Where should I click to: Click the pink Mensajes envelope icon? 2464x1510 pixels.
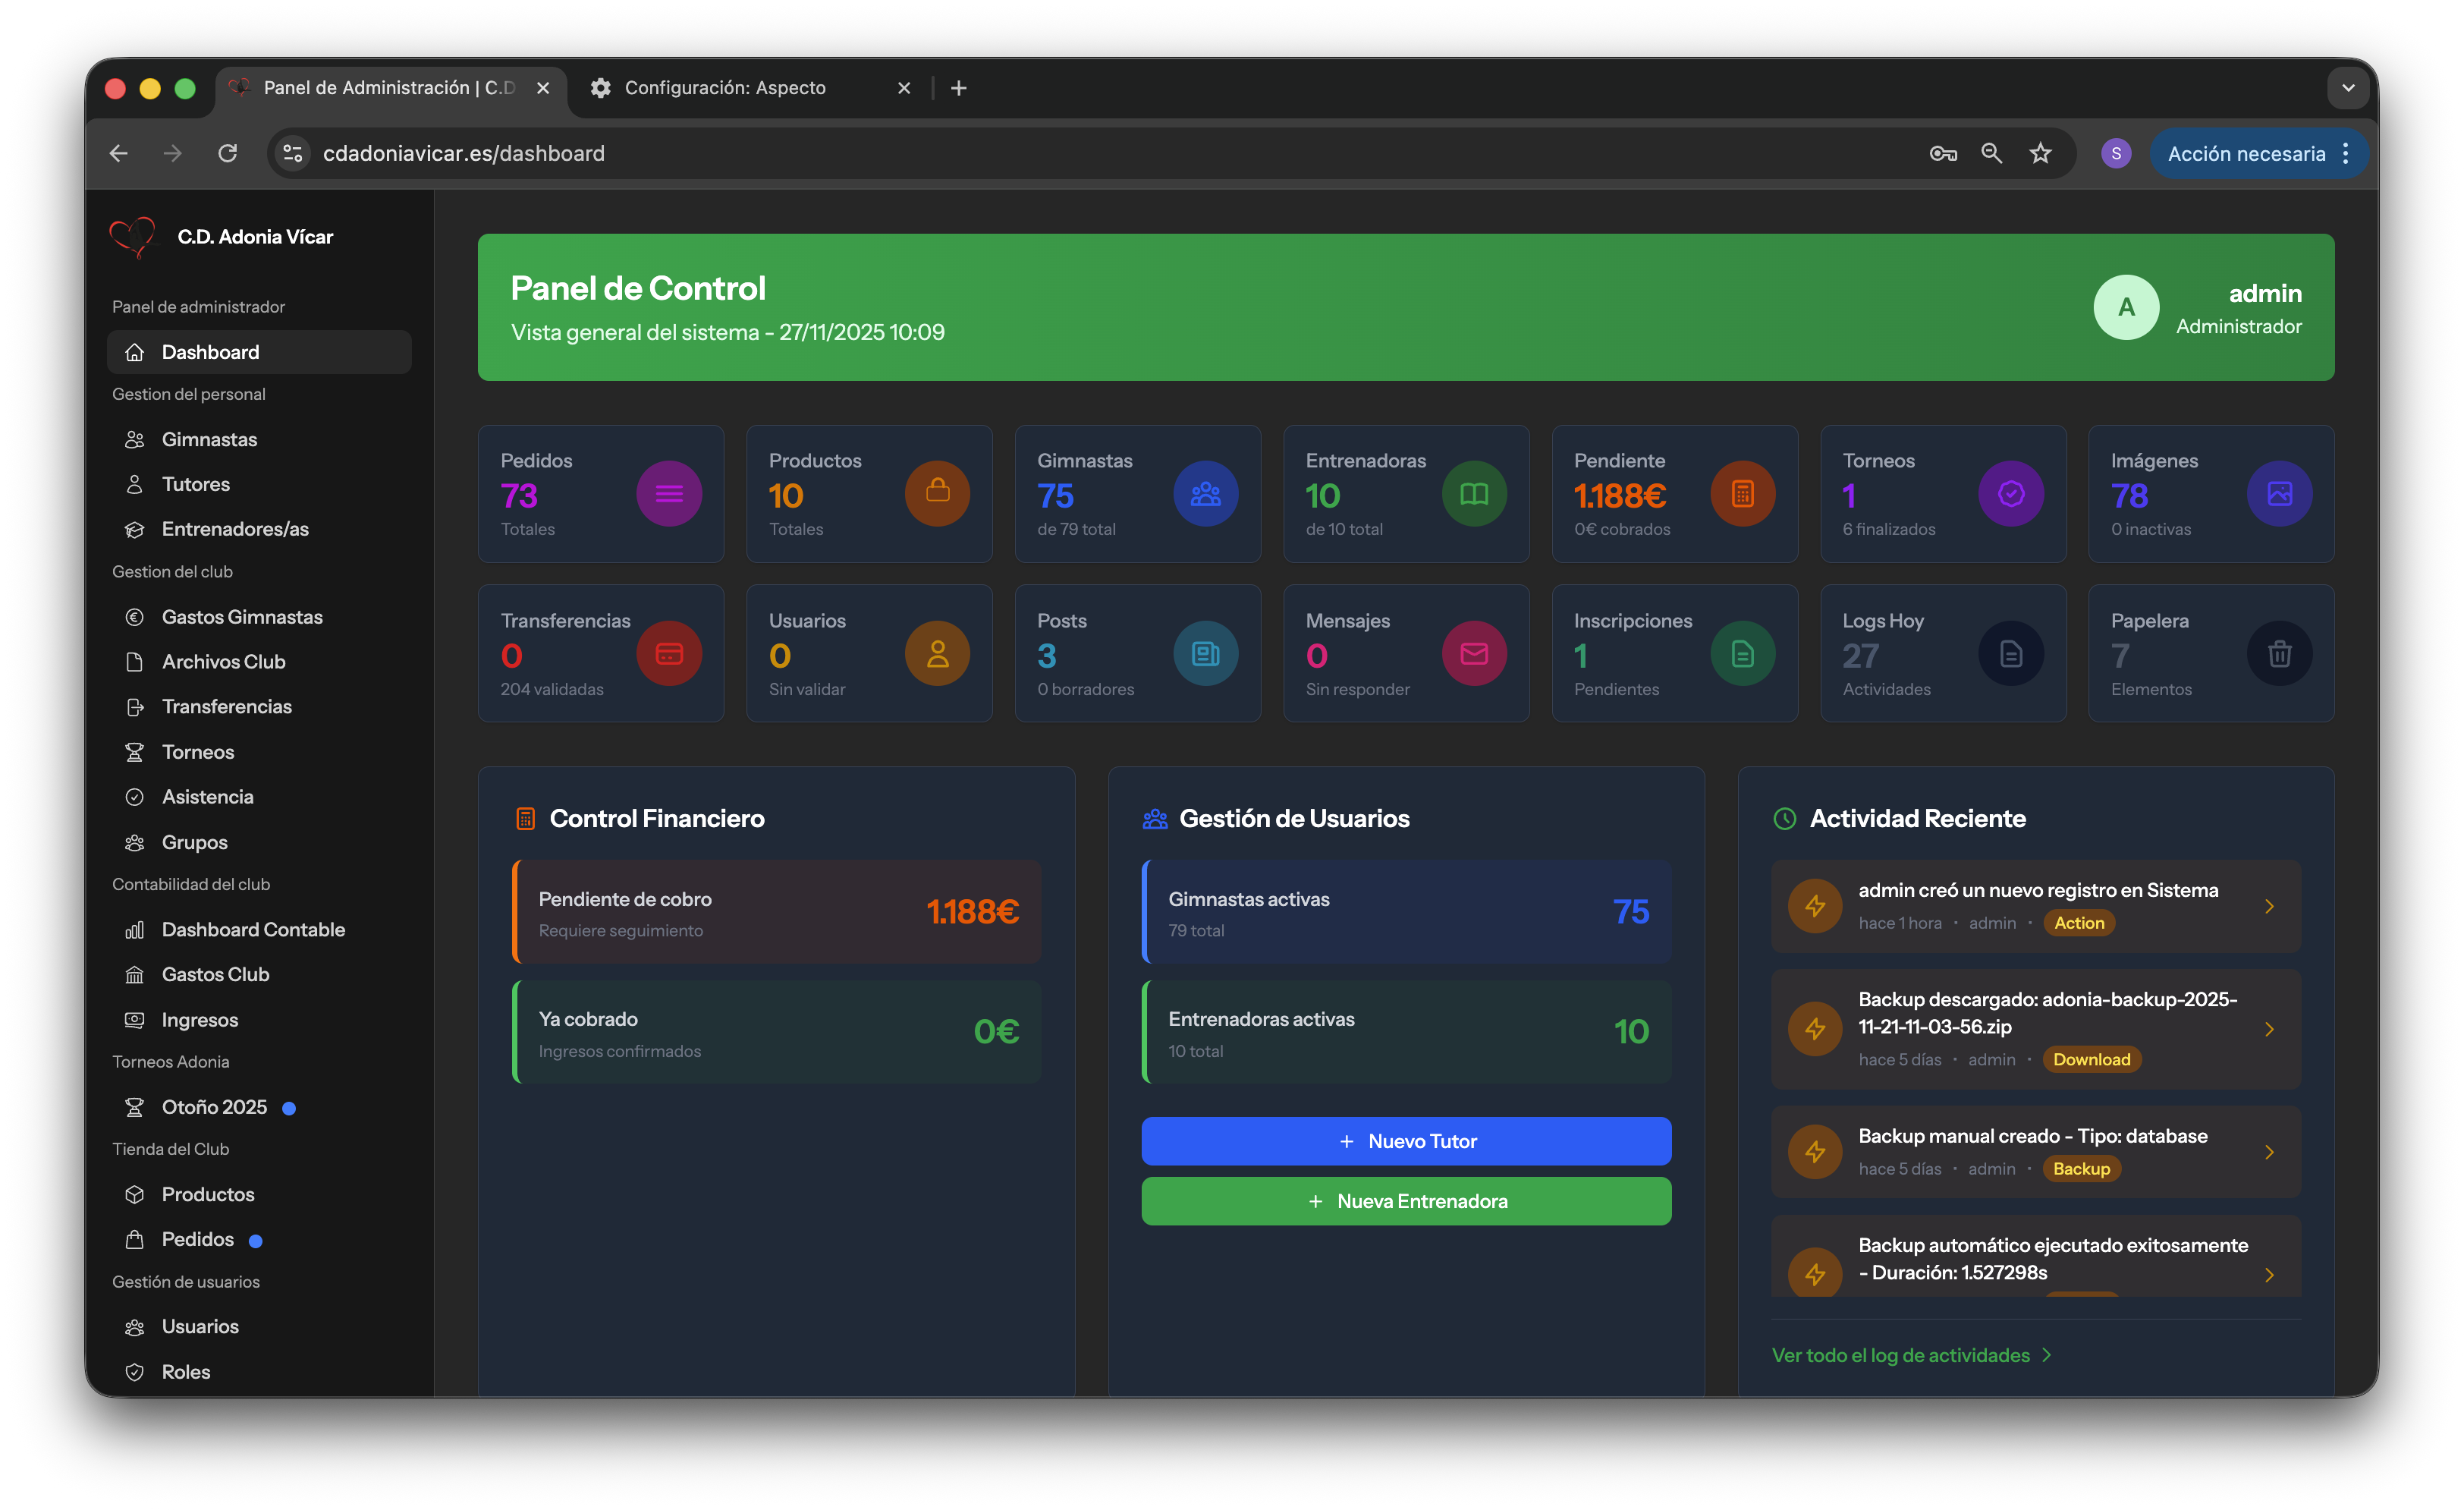(1474, 654)
